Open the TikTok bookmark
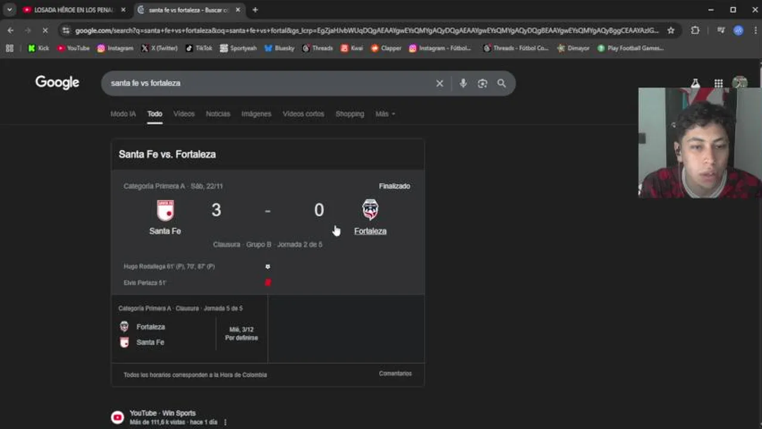This screenshot has width=762, height=429. pos(199,48)
